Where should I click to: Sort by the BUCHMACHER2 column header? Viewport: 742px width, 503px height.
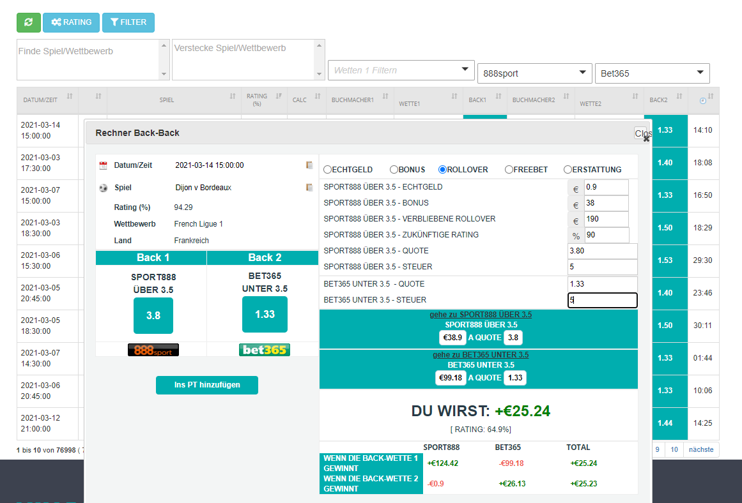point(541,100)
